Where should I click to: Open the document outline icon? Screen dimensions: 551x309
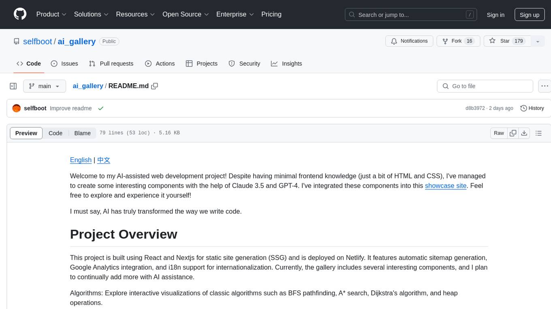click(538, 133)
